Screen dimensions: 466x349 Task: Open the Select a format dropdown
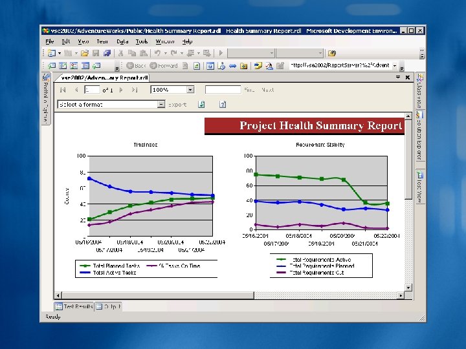click(x=161, y=104)
